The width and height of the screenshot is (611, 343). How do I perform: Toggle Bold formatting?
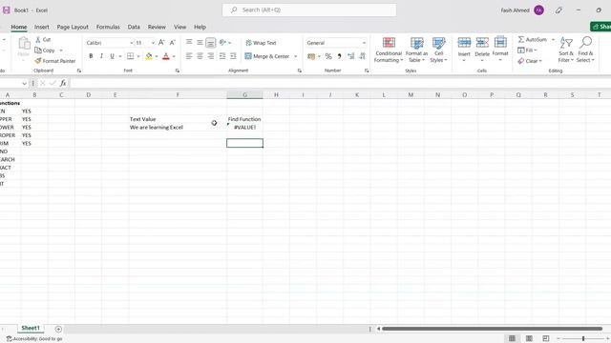coord(91,56)
